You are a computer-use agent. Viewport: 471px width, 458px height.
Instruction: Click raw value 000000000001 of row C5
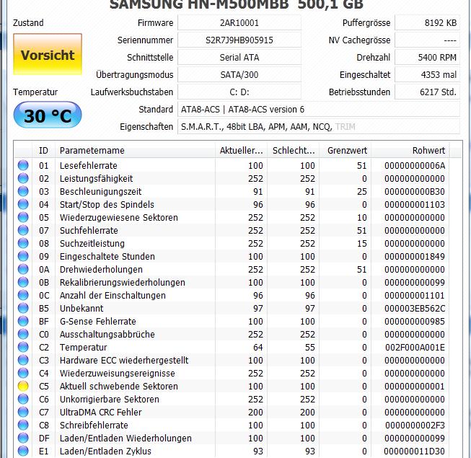[x=415, y=386]
